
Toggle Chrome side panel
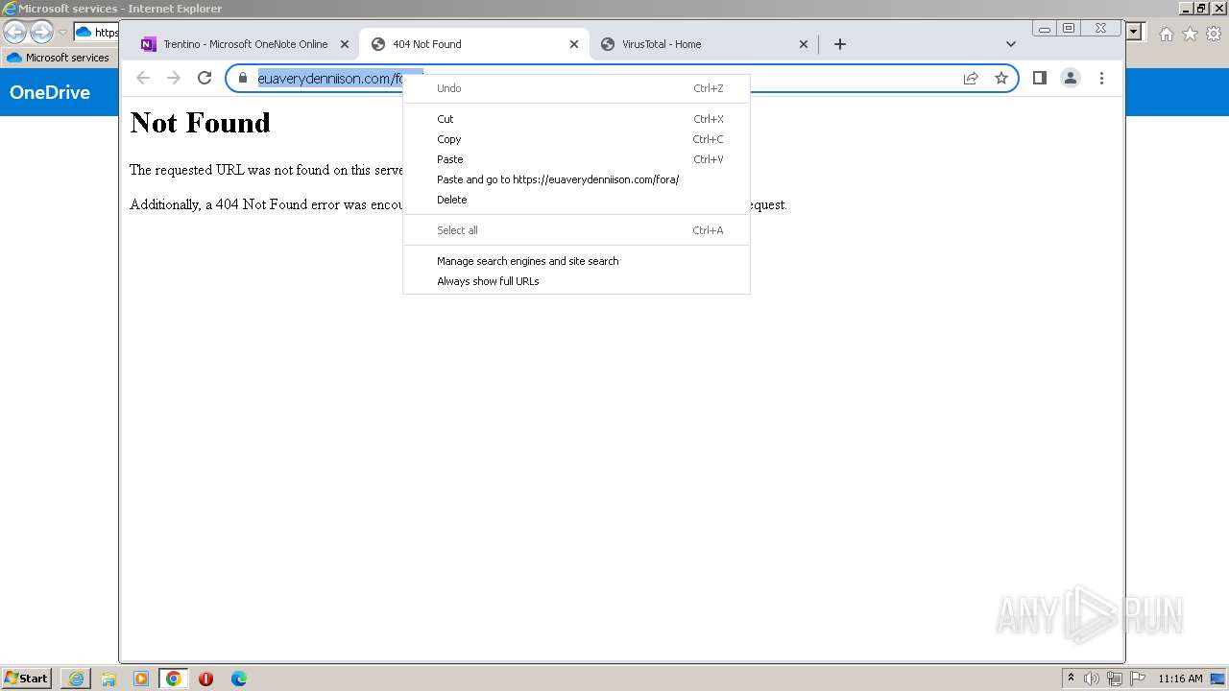[x=1039, y=79]
